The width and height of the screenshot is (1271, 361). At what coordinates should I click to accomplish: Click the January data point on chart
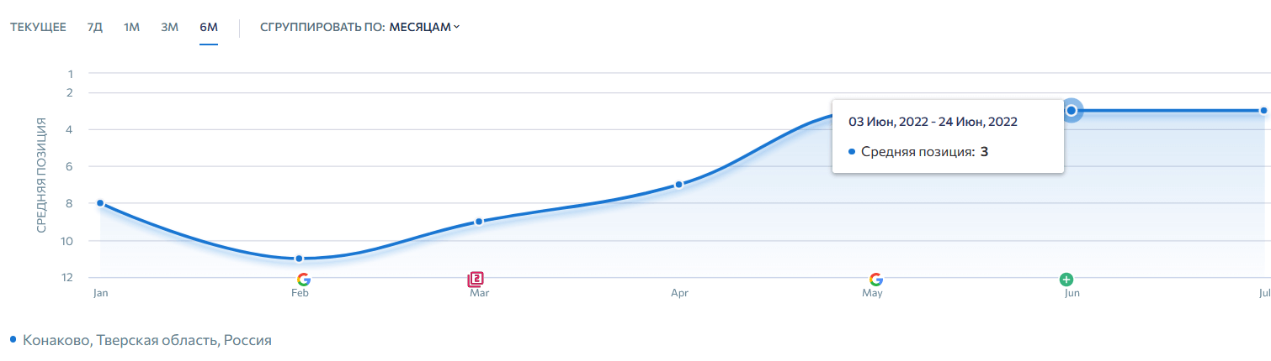100,203
